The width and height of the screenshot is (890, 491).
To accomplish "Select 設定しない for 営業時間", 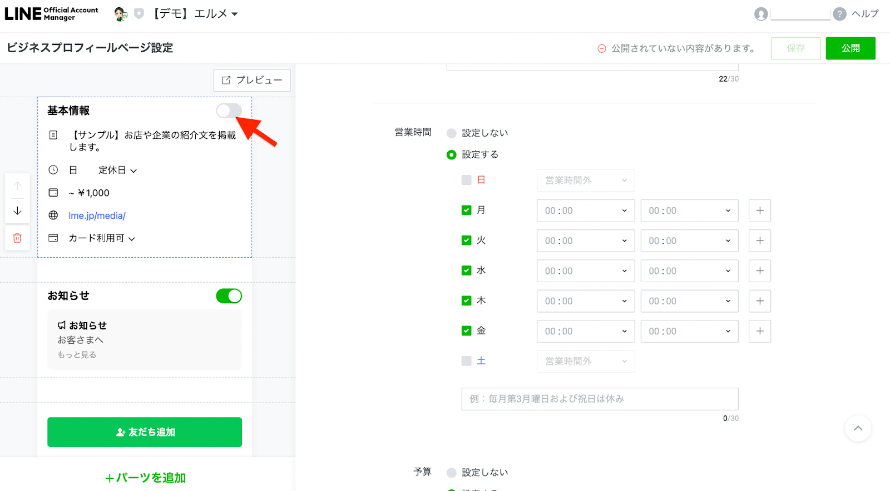I will tap(452, 133).
